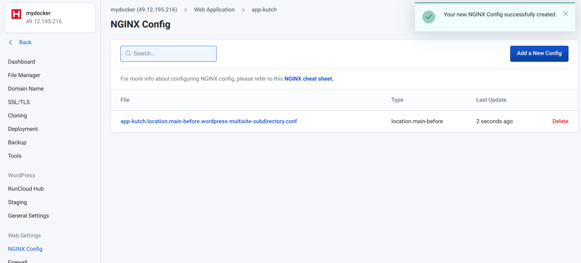Open Dashboard in the sidebar

pyautogui.click(x=22, y=62)
